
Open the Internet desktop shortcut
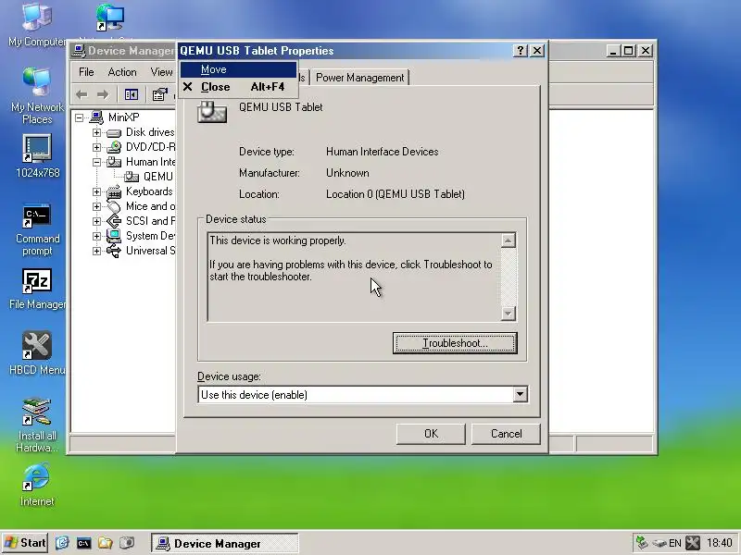point(37,484)
